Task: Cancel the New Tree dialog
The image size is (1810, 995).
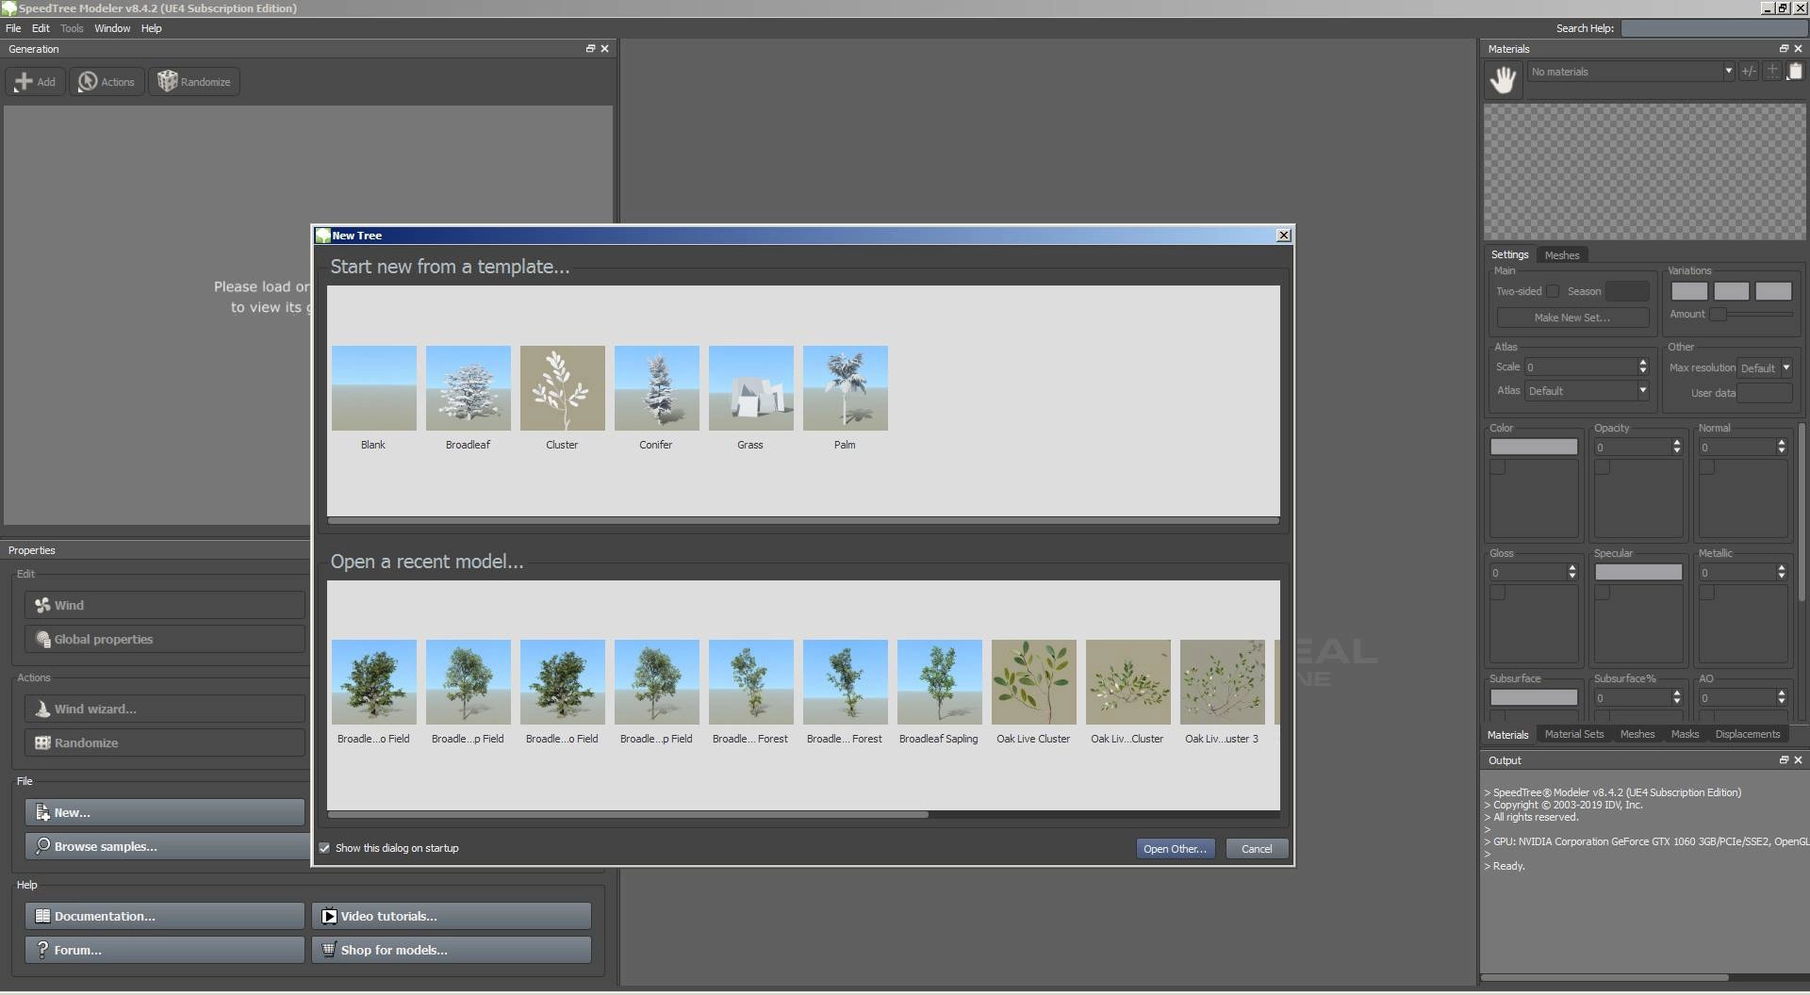Action: 1257,849
